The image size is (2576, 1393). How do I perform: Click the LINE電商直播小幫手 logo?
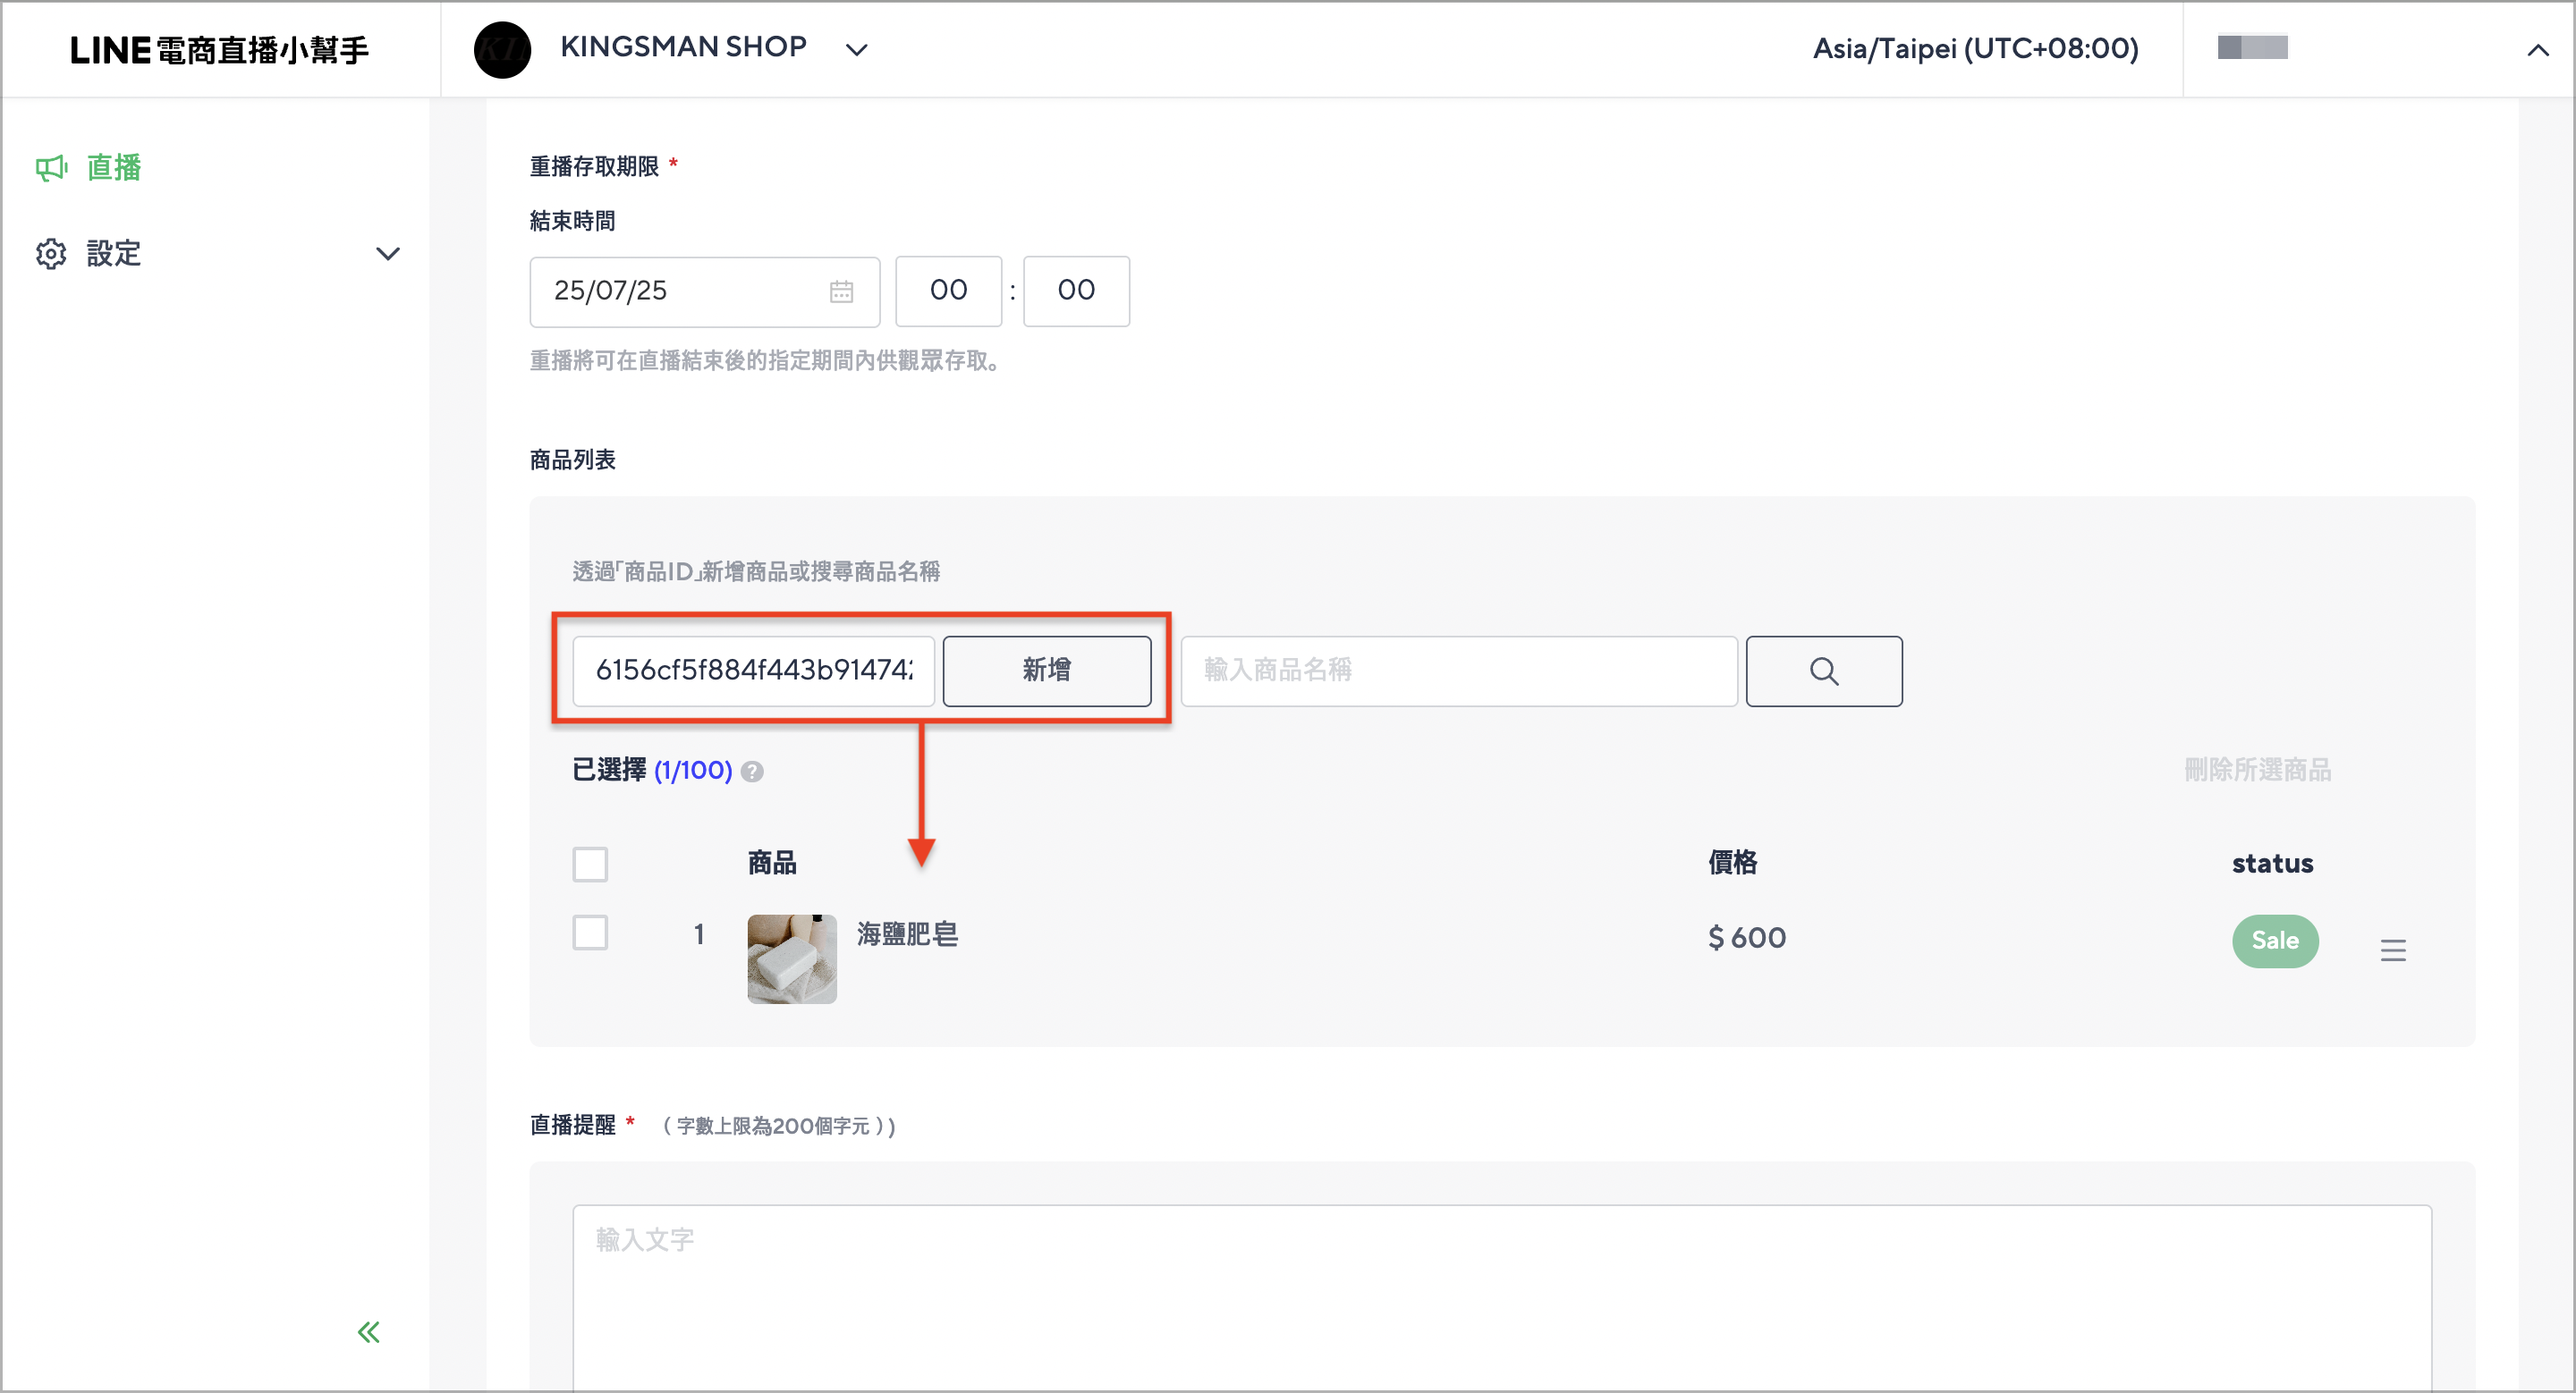[x=219, y=49]
